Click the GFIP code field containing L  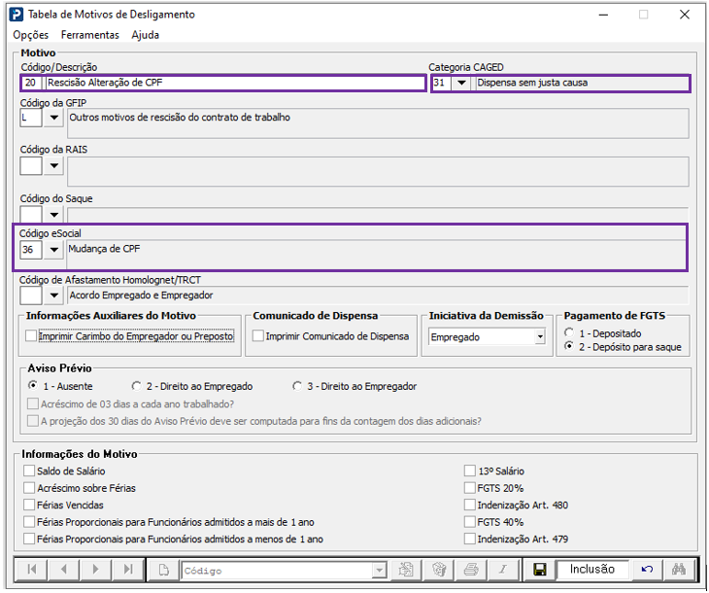[x=31, y=118]
